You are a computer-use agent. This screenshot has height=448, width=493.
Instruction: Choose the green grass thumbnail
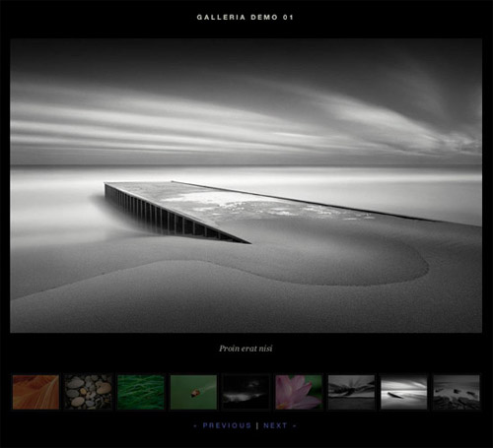point(141,392)
